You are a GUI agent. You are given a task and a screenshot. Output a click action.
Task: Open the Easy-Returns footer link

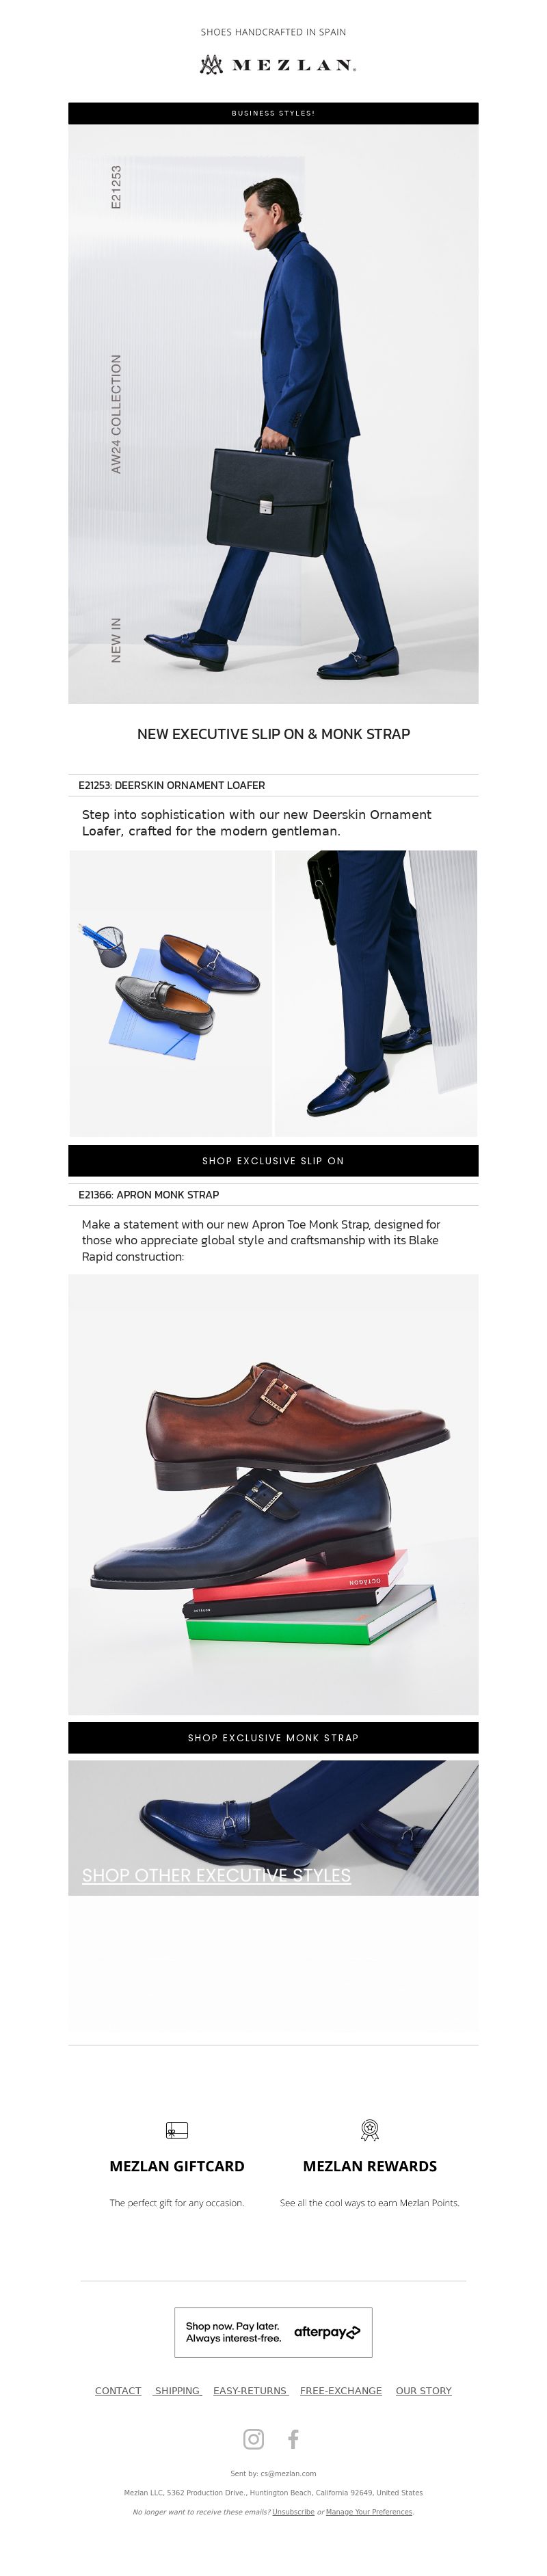[250, 2390]
